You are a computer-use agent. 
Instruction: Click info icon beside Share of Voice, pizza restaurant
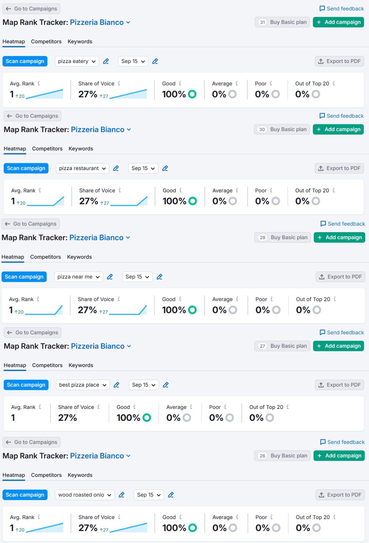tap(120, 190)
